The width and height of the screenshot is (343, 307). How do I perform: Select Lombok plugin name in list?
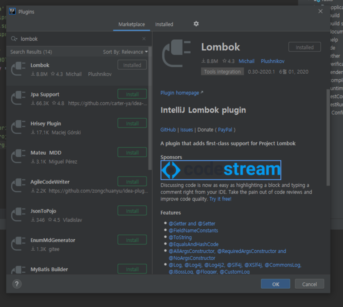pos(40,65)
